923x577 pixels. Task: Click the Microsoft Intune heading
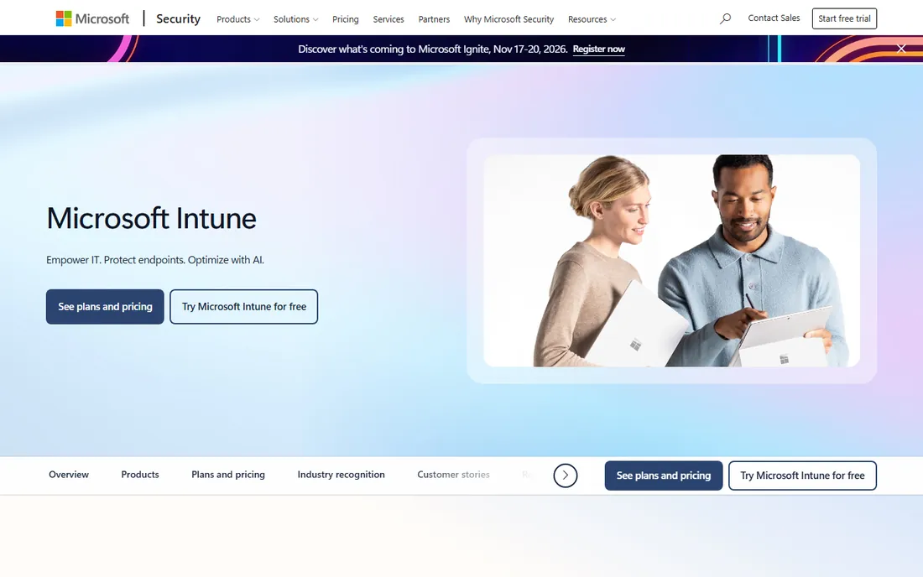click(x=151, y=218)
